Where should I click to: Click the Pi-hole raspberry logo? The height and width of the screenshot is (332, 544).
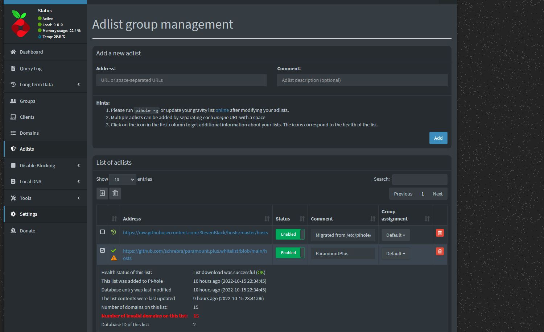tap(20, 24)
